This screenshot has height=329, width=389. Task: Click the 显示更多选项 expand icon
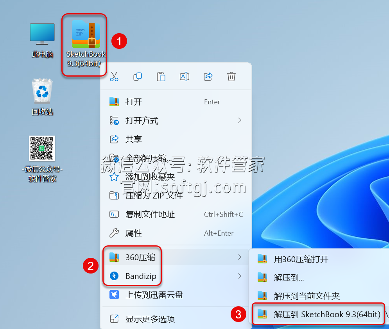pyautogui.click(x=114, y=319)
